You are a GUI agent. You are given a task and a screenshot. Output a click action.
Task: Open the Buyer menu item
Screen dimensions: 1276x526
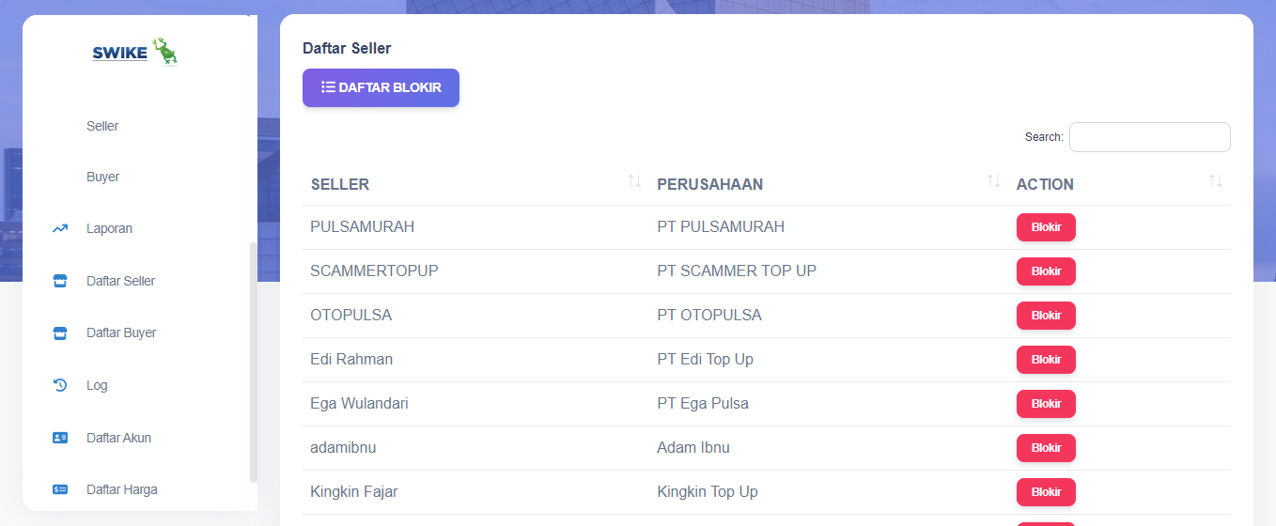click(102, 177)
